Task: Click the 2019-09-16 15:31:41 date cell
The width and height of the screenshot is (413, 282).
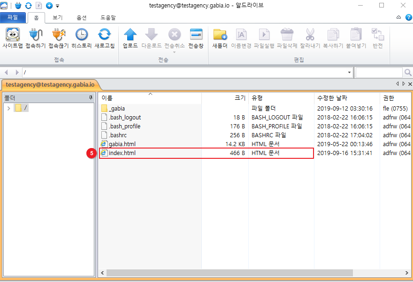Action: coord(345,153)
